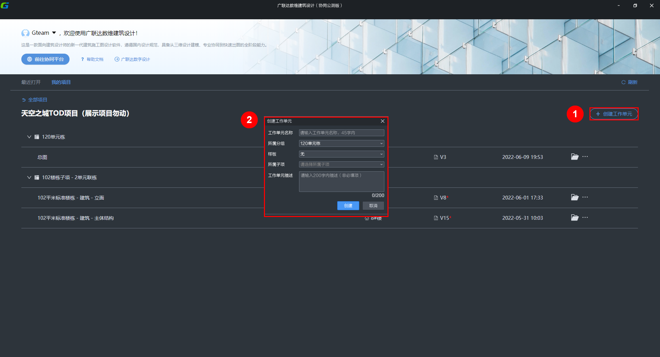Open the 帮助文档 help link
Viewport: 660px width, 357px height.
click(92, 60)
